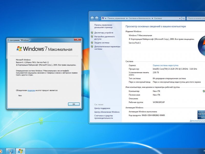Click the Intel(R) Core(TM) i3-2120 processor value

click(x=175, y=69)
